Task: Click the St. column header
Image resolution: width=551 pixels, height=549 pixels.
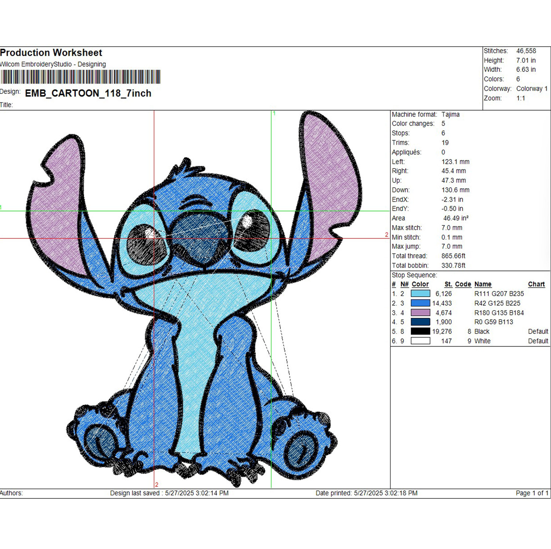Action: click(x=448, y=284)
